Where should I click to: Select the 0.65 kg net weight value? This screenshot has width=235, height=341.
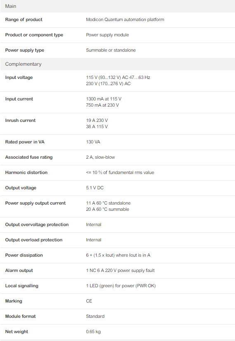tap(93, 331)
